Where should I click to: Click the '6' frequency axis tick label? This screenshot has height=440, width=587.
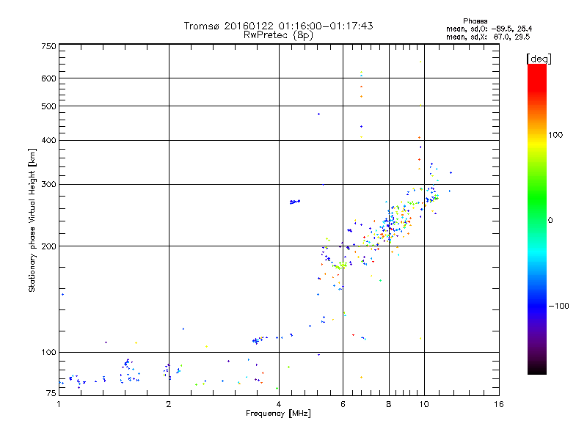point(343,404)
